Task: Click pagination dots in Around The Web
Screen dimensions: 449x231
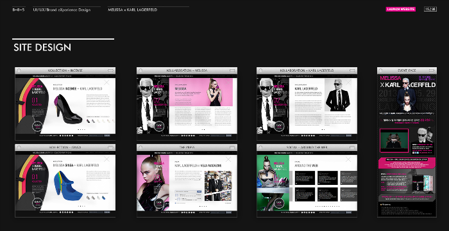Action: click(x=327, y=206)
